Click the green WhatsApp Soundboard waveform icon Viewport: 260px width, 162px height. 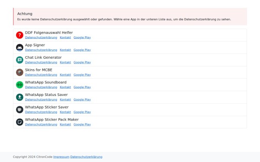19,85
